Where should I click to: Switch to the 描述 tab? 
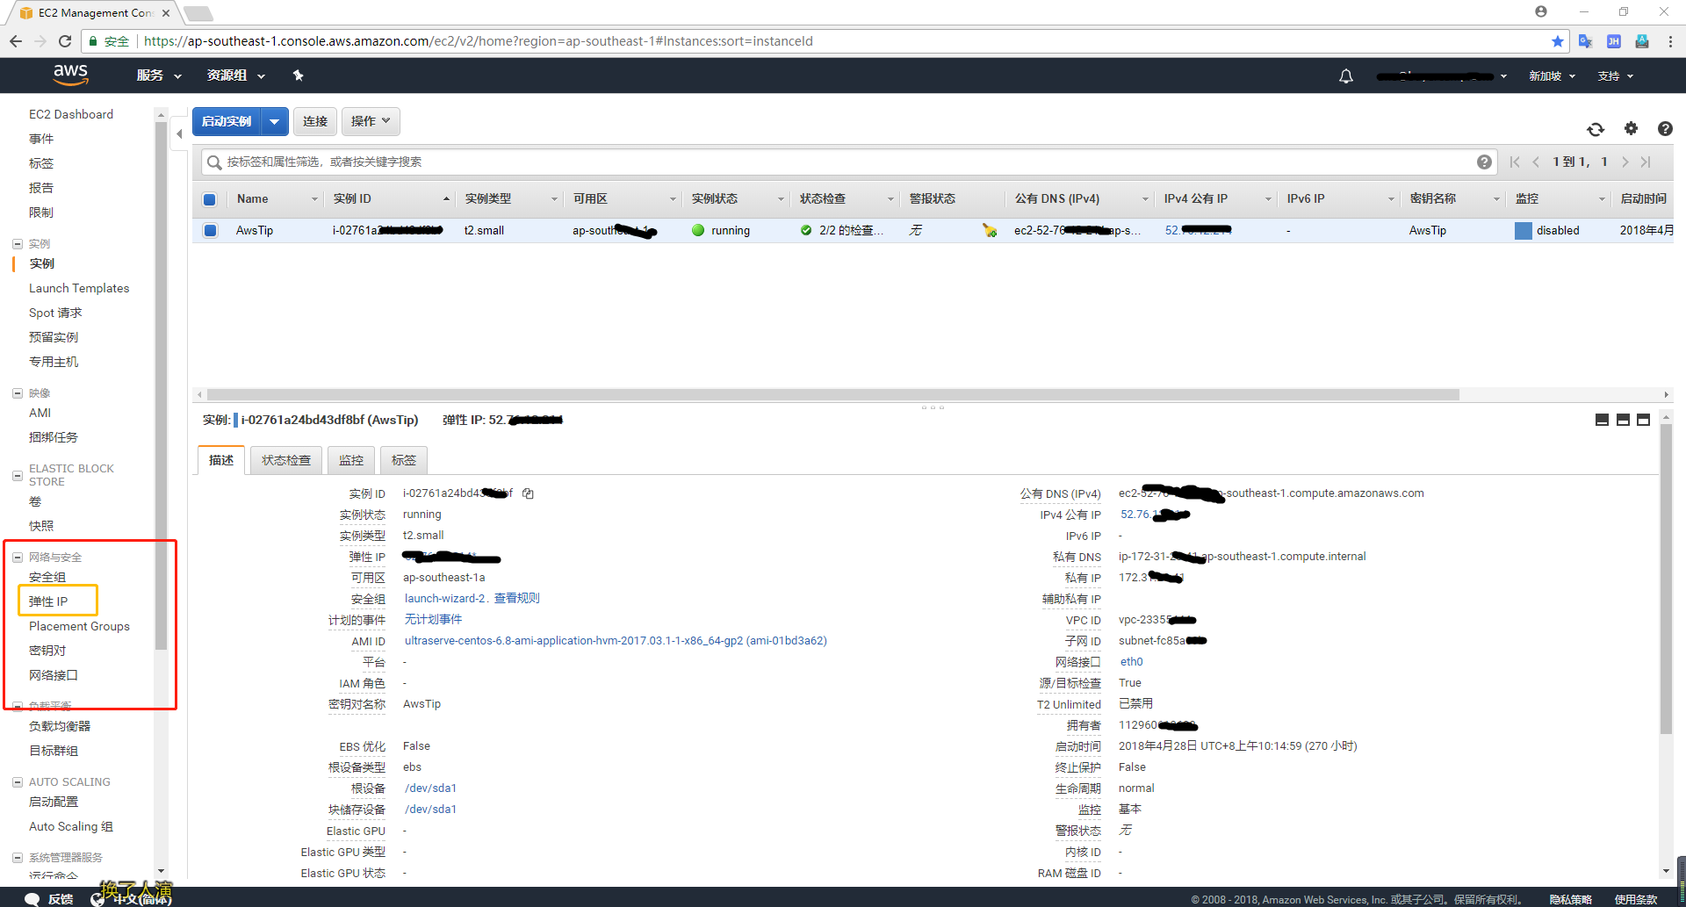click(x=221, y=460)
